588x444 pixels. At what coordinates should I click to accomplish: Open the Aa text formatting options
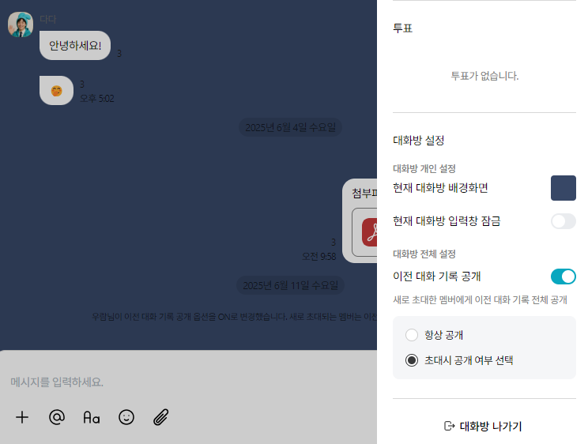click(92, 417)
